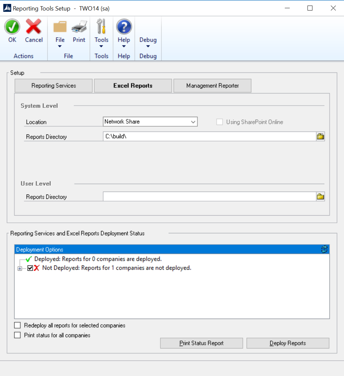Open the Tools dropdown arrow
The height and width of the screenshot is (376, 344).
(x=101, y=46)
